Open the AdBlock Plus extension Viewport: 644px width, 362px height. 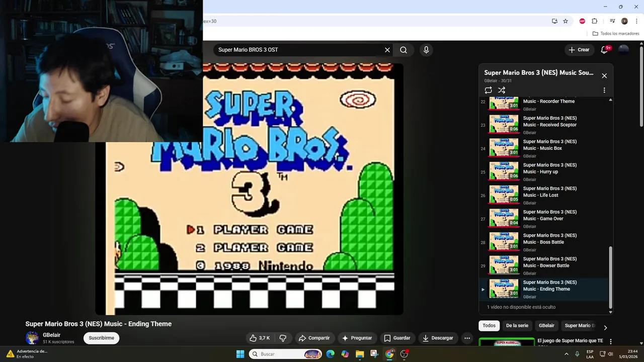pos(582,21)
